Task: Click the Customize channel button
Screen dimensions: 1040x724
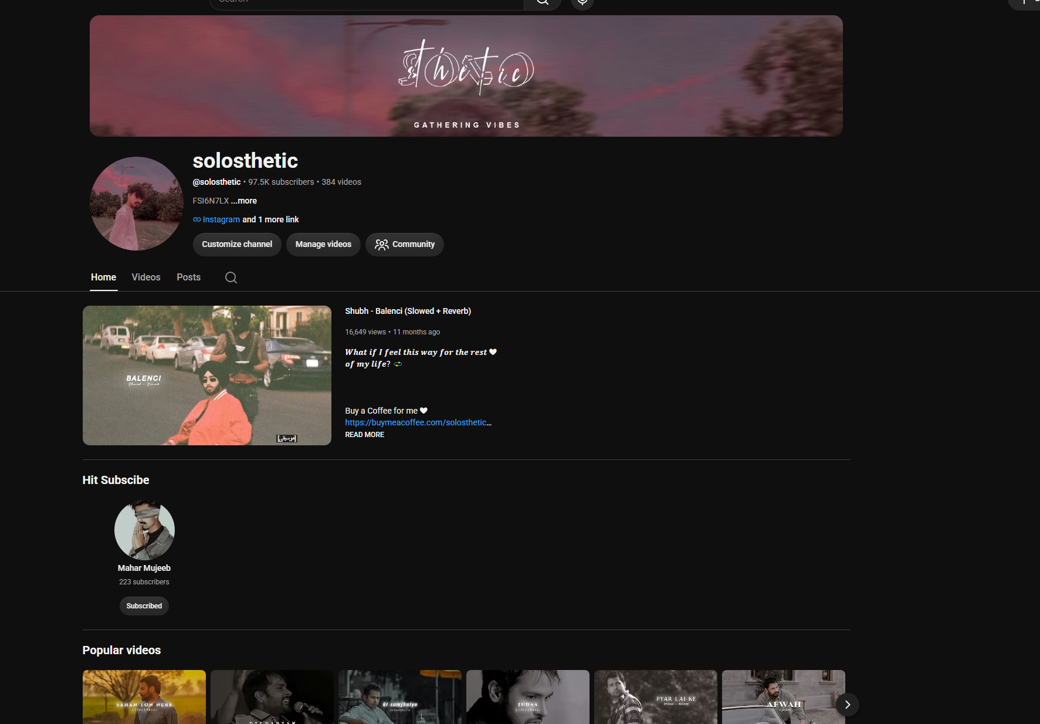Action: [237, 245]
